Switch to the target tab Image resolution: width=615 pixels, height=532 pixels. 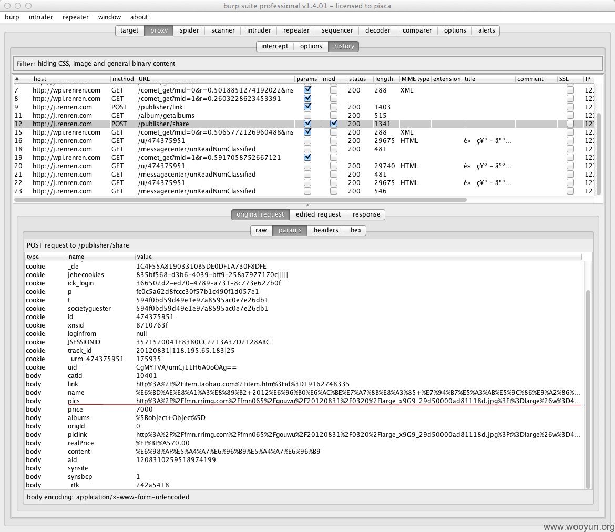pos(129,30)
